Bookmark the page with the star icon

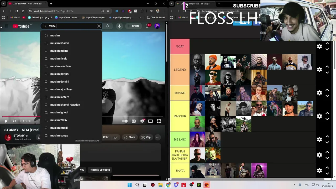[x=108, y=11]
